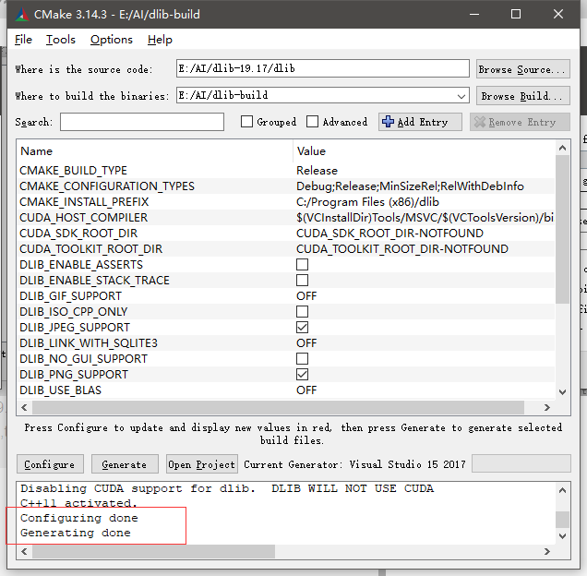Click variable list vertical scrollbar thumb
The image size is (587, 576).
(x=562, y=229)
